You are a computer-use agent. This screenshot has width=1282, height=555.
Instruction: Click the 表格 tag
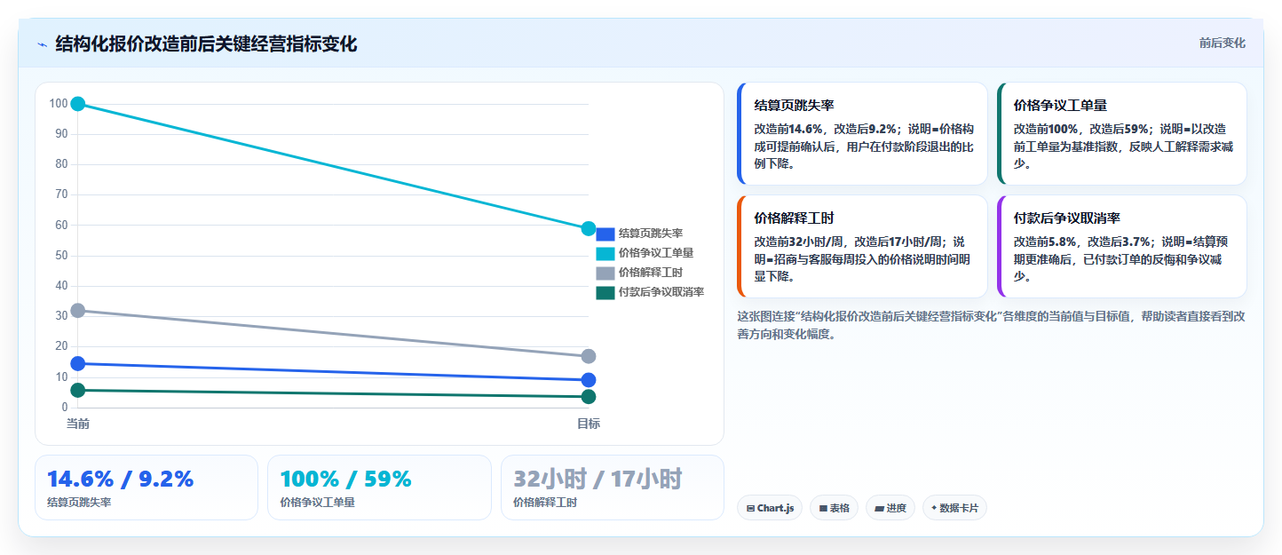(x=834, y=508)
